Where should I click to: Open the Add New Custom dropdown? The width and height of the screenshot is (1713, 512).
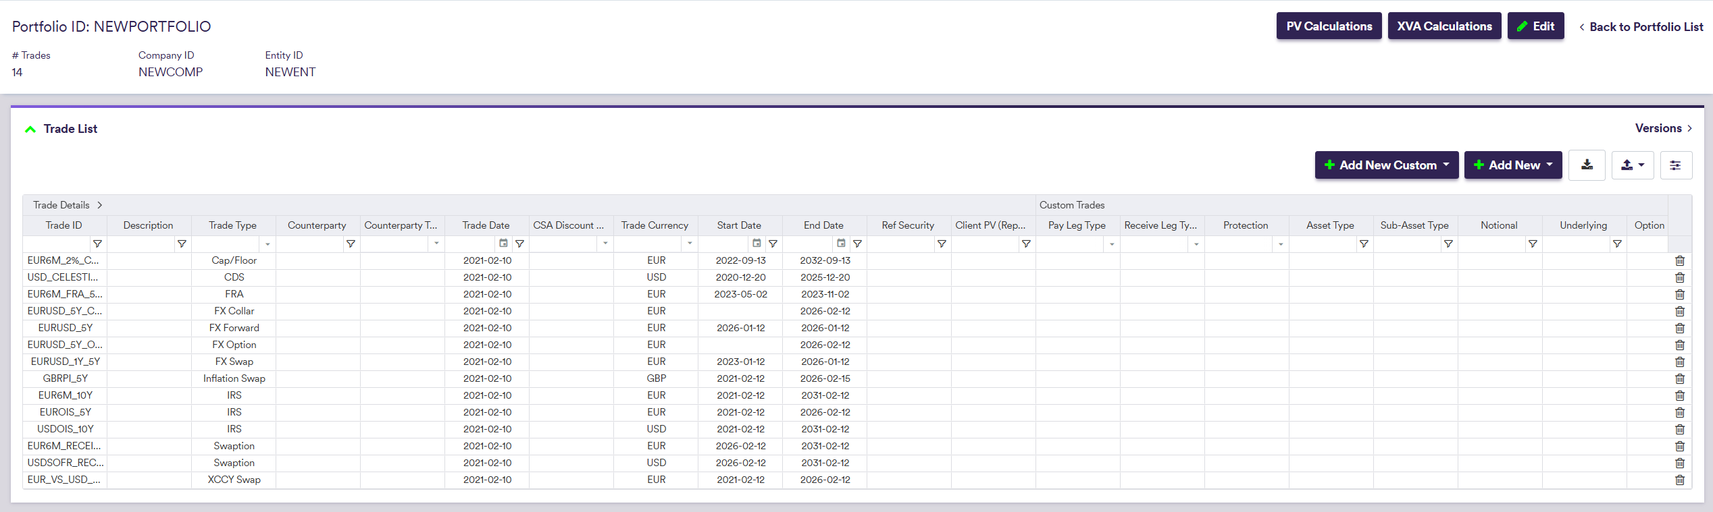pyautogui.click(x=1386, y=165)
